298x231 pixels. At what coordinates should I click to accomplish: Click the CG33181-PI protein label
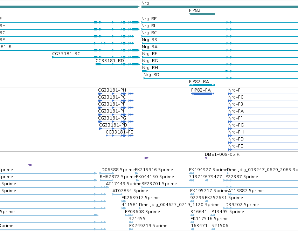[111, 111]
